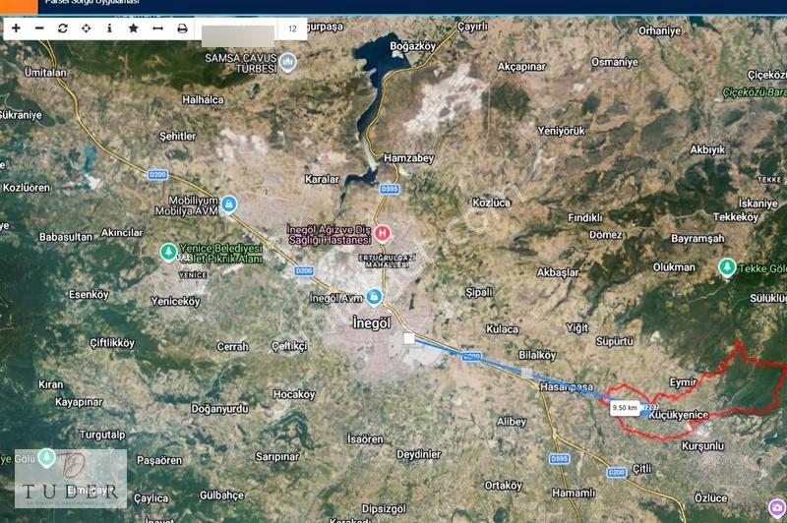This screenshot has width=787, height=523.
Task: Click the Şehitler label
Action: point(178,136)
